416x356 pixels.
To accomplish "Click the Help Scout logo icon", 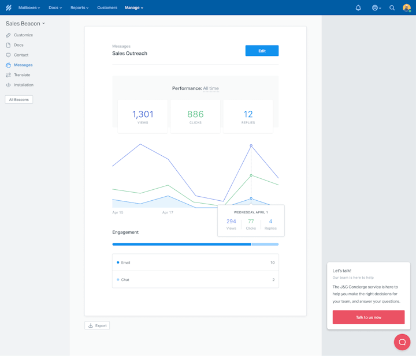I will pyautogui.click(x=8, y=8).
